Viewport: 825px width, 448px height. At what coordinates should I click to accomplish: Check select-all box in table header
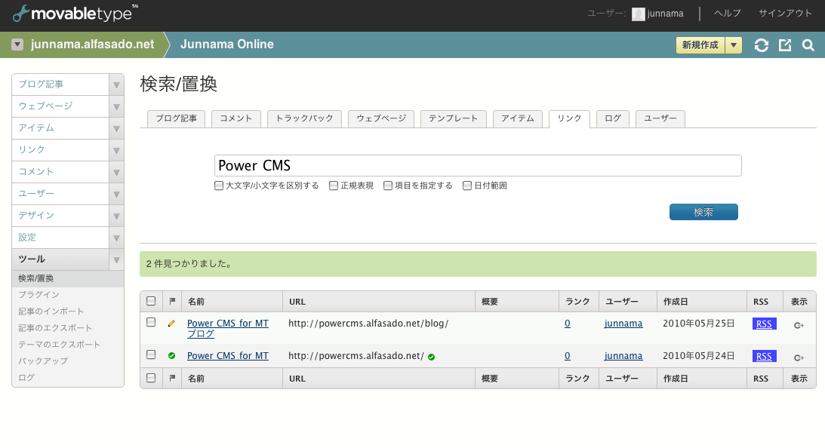click(x=151, y=301)
